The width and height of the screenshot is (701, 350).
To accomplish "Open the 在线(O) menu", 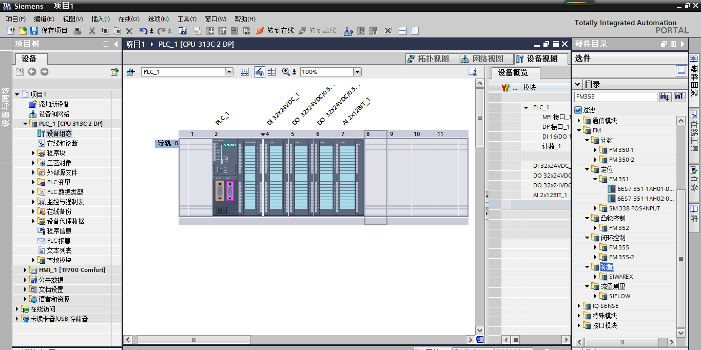I will [x=129, y=19].
